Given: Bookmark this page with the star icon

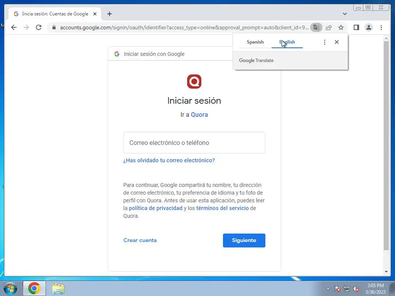Looking at the screenshot, I should click(x=341, y=27).
